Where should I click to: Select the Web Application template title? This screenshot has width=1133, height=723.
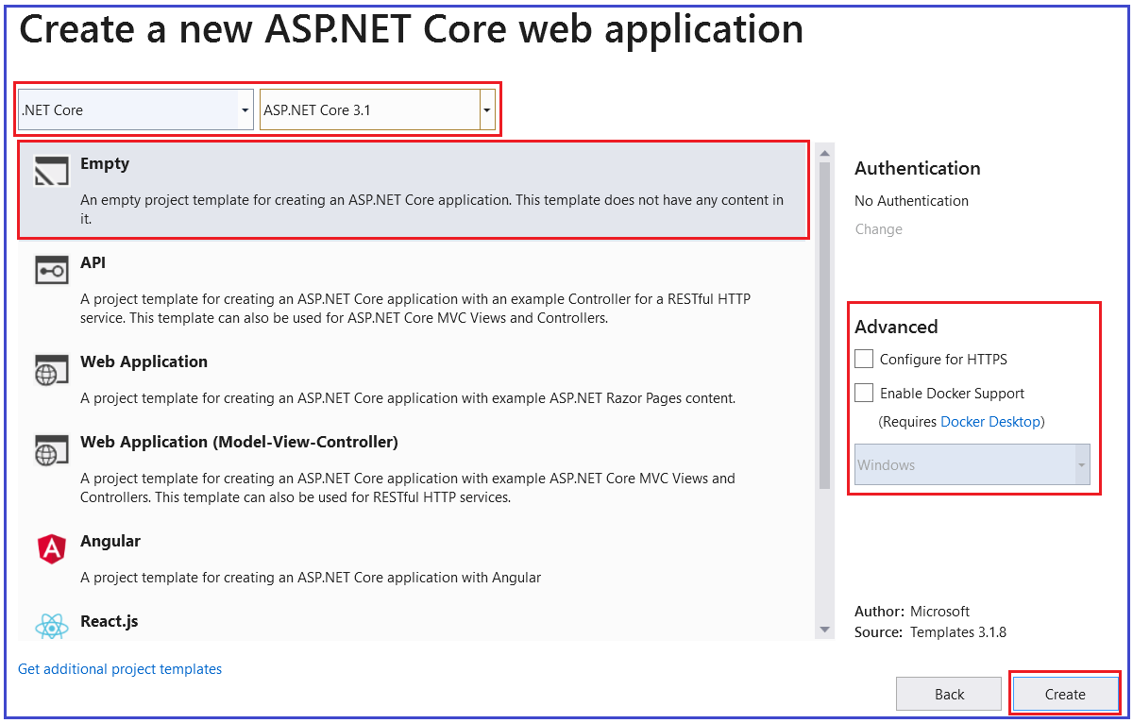tap(144, 361)
